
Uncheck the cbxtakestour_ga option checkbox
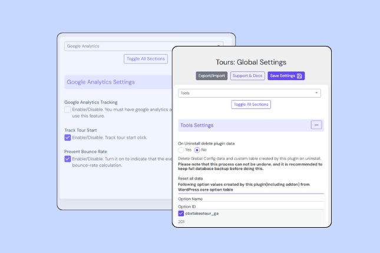[x=181, y=214]
